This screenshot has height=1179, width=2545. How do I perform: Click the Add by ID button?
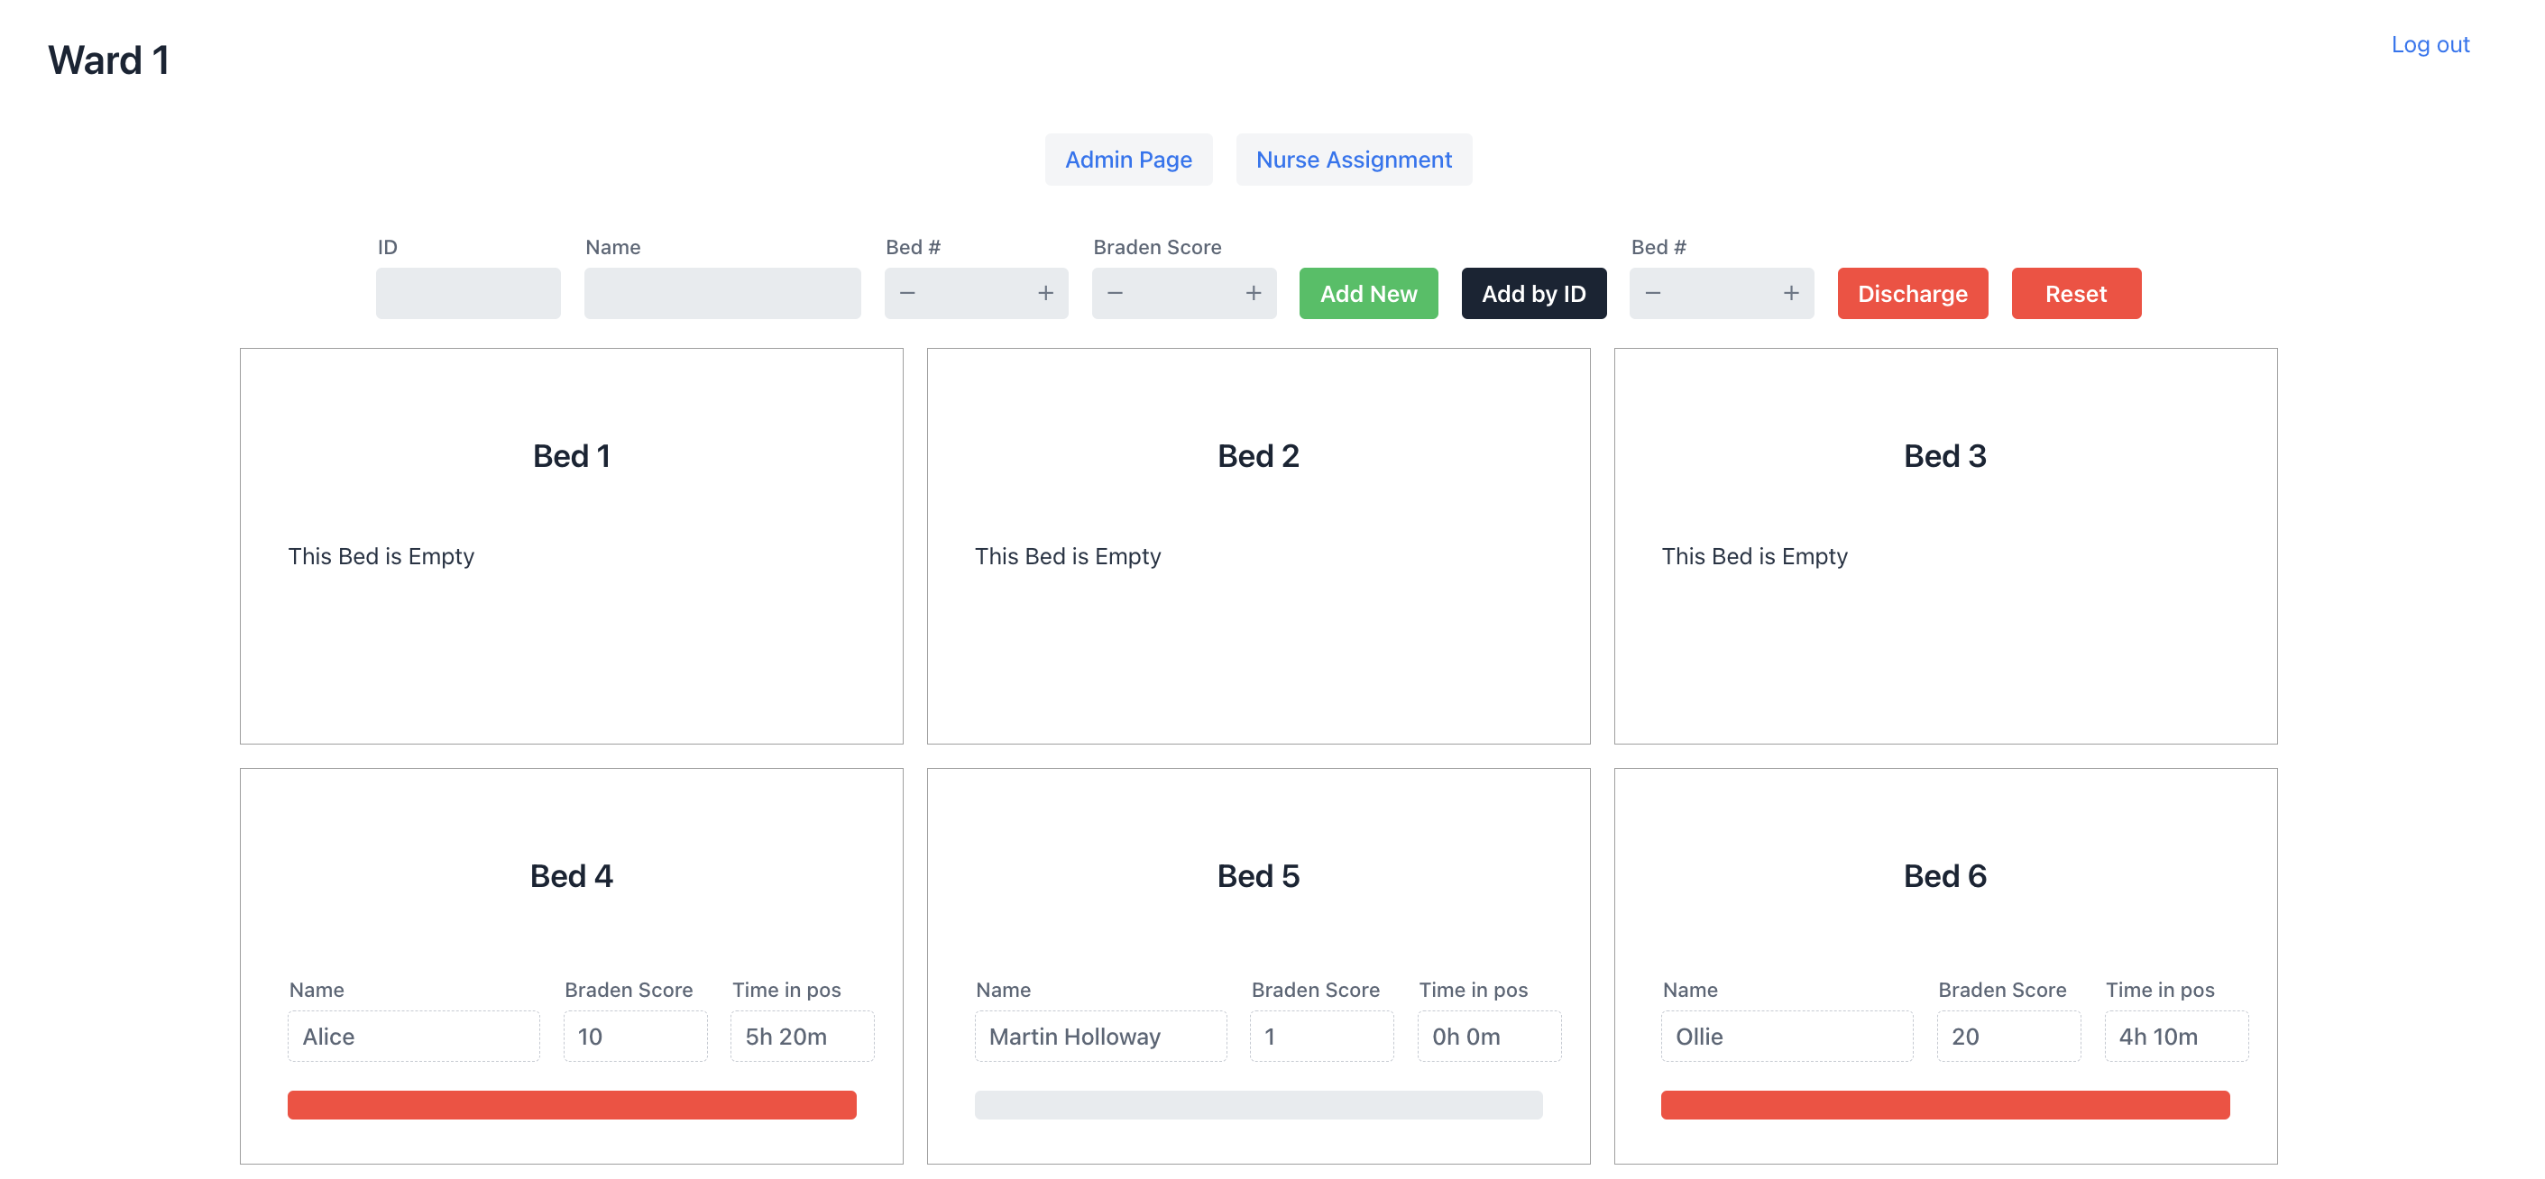(x=1532, y=294)
